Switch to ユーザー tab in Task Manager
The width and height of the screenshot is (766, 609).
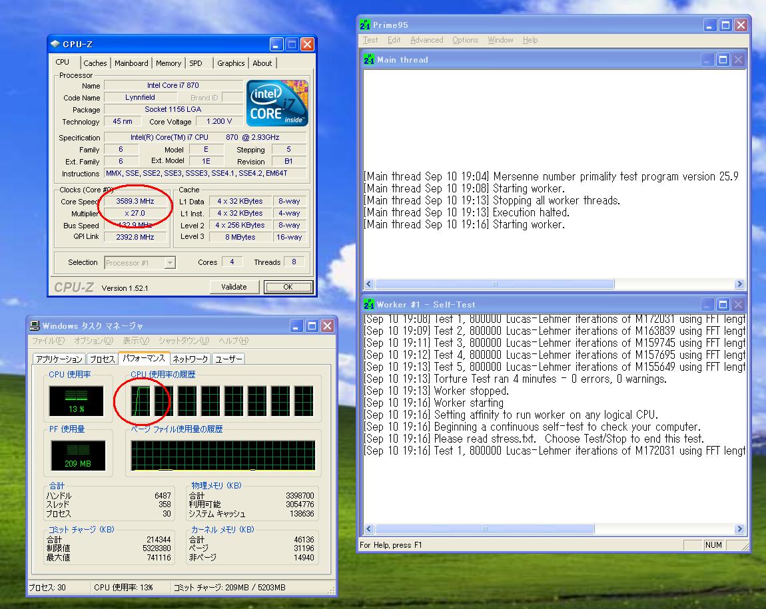tap(228, 359)
